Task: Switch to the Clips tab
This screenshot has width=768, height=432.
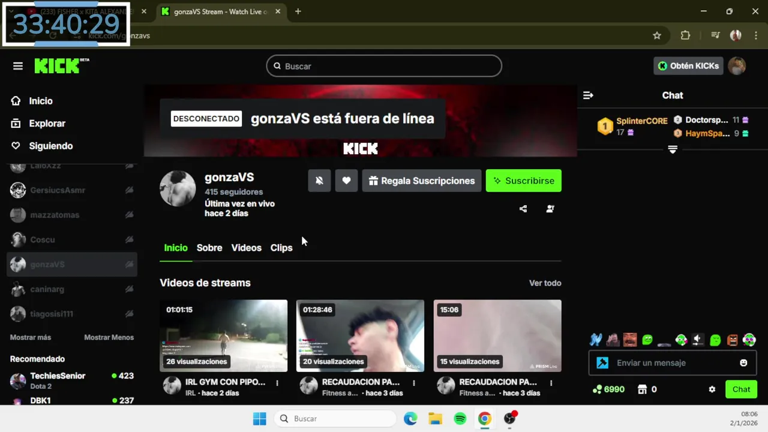Action: (281, 248)
